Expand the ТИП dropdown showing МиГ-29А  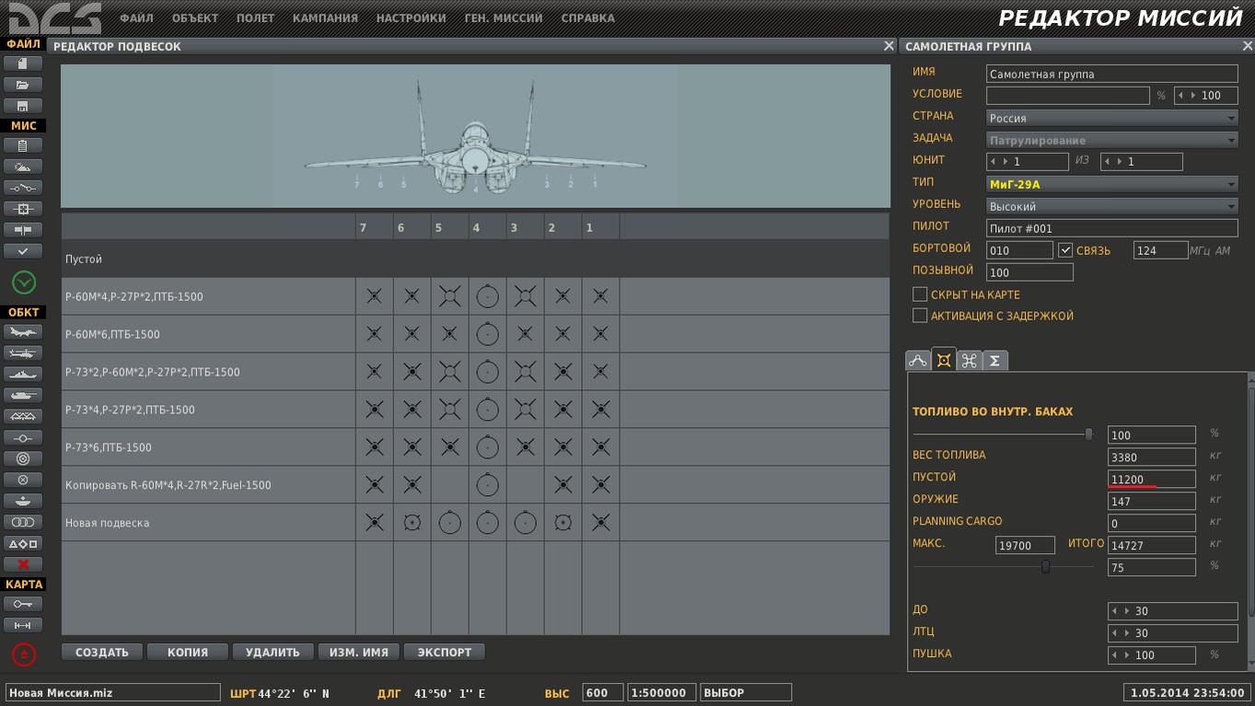pyautogui.click(x=1112, y=184)
